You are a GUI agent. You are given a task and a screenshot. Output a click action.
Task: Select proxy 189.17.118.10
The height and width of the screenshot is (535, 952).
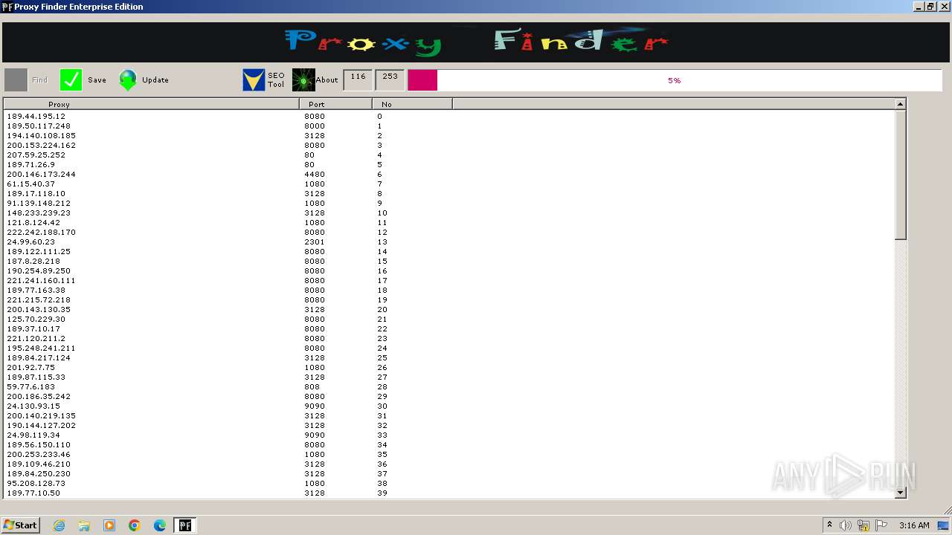coord(36,194)
